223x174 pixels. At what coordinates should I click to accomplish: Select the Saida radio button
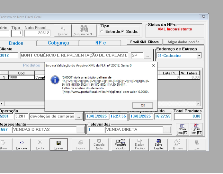(x=123, y=31)
